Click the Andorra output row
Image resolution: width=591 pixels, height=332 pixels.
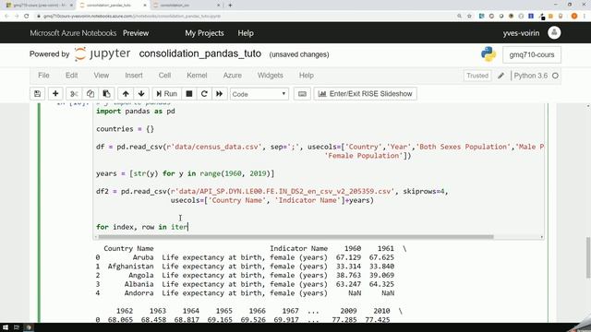pyautogui.click(x=245, y=293)
